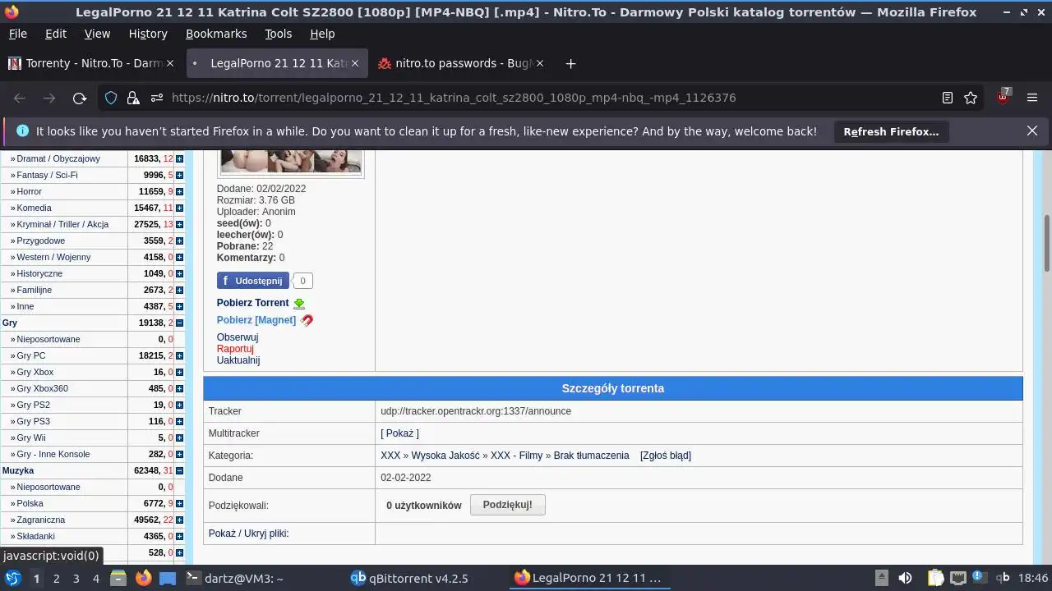This screenshot has height=591, width=1052.
Task: Expand the Fantasy / Sci-Fi category plus box
Action: tap(179, 175)
